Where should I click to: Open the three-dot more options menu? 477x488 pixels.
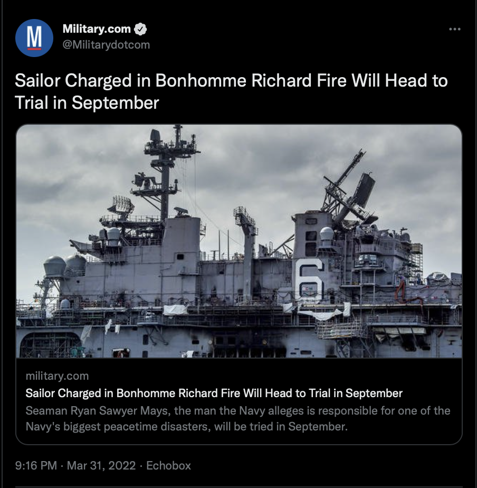tap(454, 29)
